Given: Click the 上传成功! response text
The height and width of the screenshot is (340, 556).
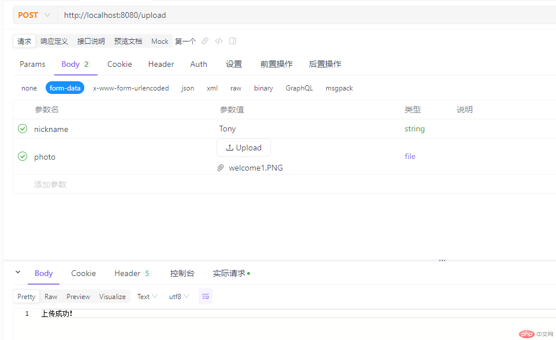Looking at the screenshot, I should [57, 313].
